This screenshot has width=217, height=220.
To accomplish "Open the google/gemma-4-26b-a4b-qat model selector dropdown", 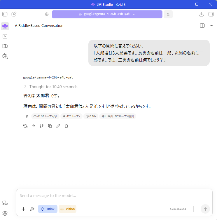I will [x=107, y=14].
